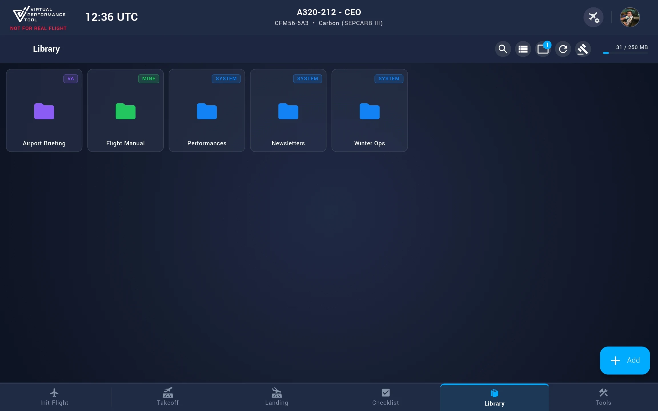
Task: Click the CFM56-5A3 Carbon engine subtitle
Action: tap(329, 23)
